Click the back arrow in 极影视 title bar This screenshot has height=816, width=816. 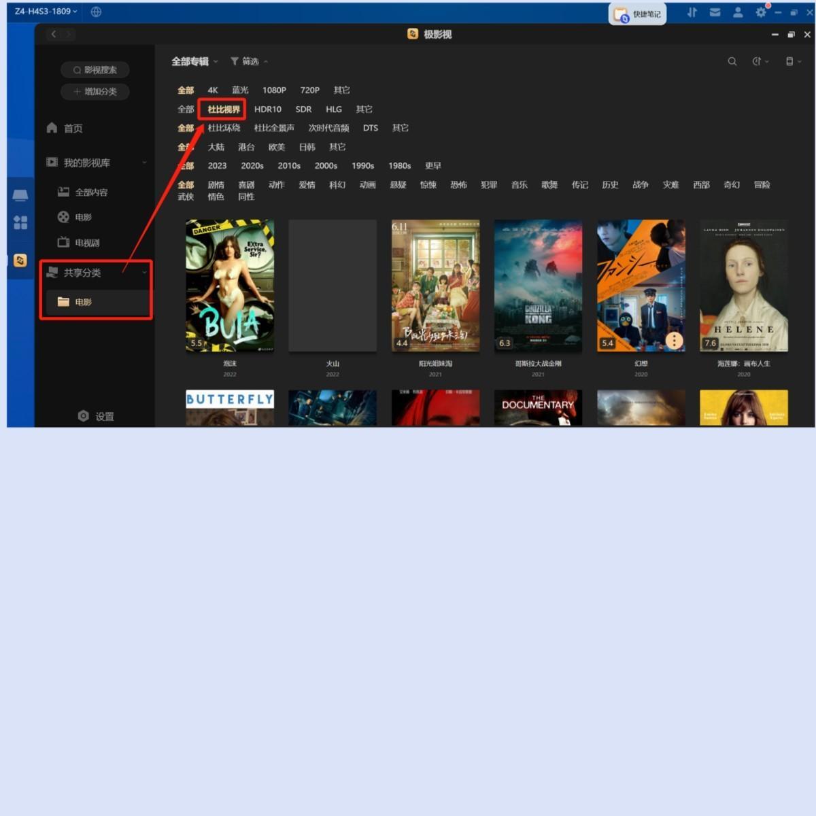(54, 34)
